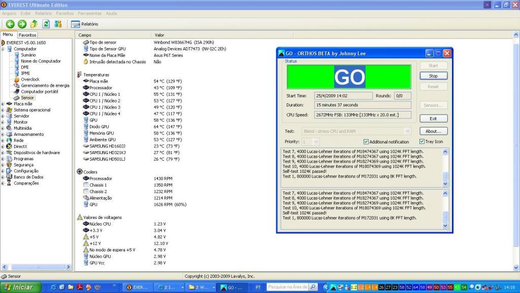The width and height of the screenshot is (520, 293).
Task: Toggle the Tray Icon checkbox
Action: tap(422, 141)
